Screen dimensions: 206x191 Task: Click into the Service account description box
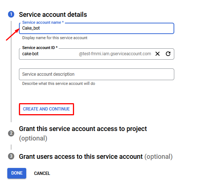point(97,74)
